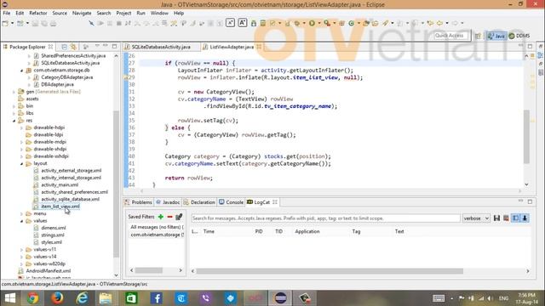Add a new LogCat filter with green plus
Viewport: 545px width, 306px height.
pos(161,217)
